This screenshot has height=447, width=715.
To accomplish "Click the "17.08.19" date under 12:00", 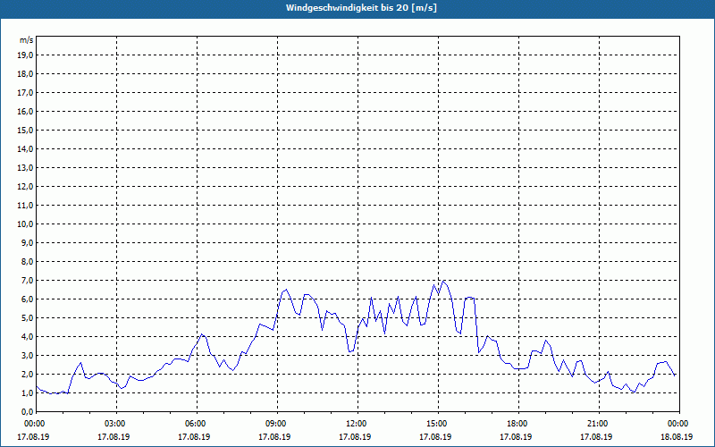I will click(x=355, y=437).
